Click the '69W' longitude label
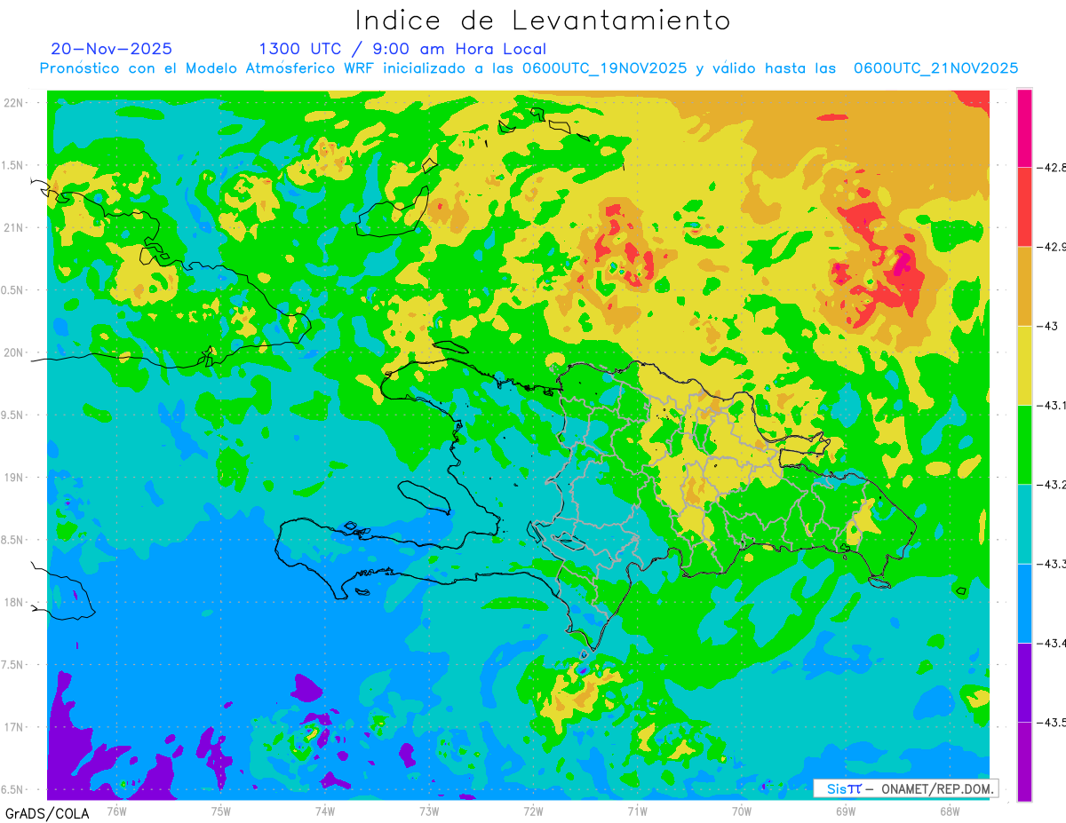 pos(846,810)
